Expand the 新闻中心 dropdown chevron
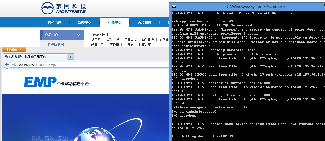 [96, 22]
